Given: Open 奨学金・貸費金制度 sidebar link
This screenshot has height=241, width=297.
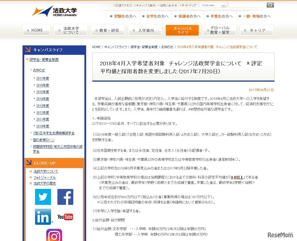Looking at the screenshot, I should click(44, 60).
